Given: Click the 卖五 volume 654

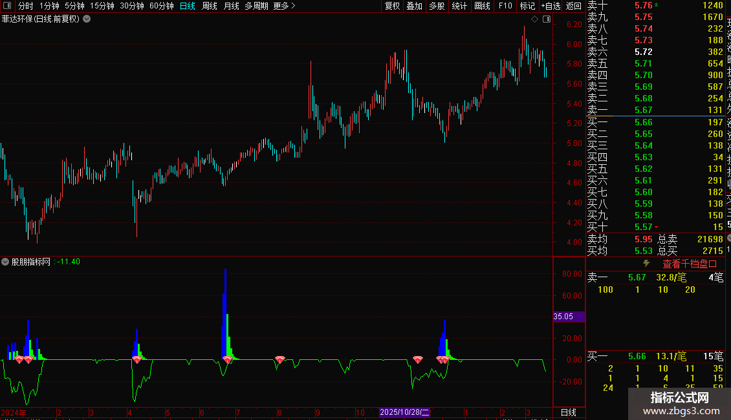Looking at the screenshot, I should (715, 64).
